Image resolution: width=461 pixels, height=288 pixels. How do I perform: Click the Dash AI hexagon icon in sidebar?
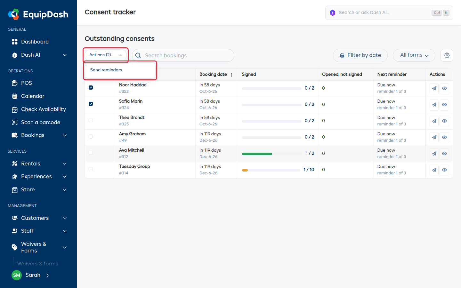[x=15, y=55]
